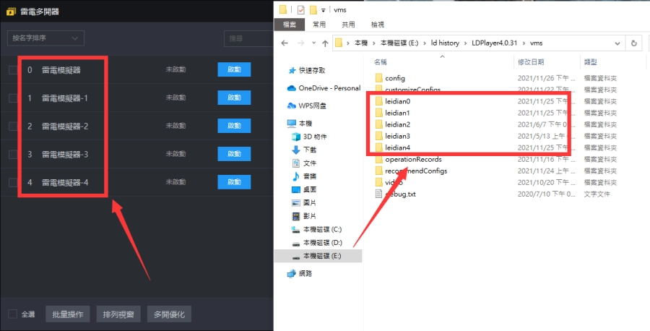Select OneDrive - Personal in navigation pane
650x331 pixels.
click(x=324, y=88)
